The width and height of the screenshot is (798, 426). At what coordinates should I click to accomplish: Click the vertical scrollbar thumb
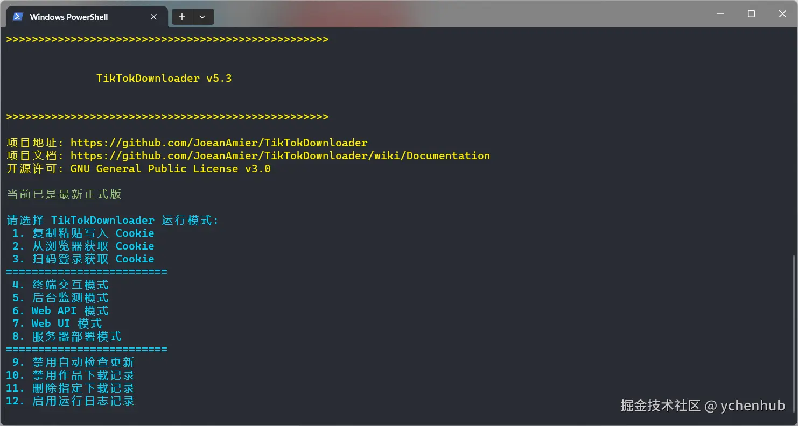794,333
